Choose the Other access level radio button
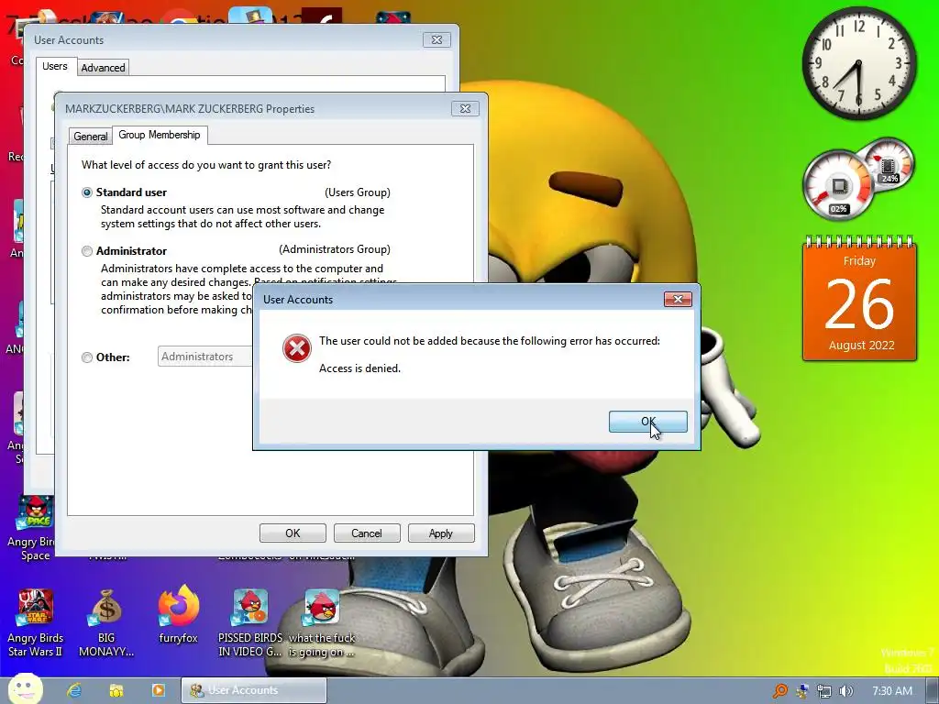The height and width of the screenshot is (704, 939). (87, 357)
